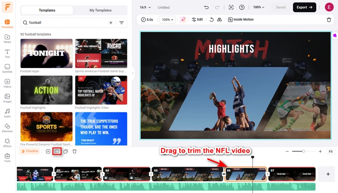Rotate the selected element
338x193 pixels.
click(x=211, y=20)
